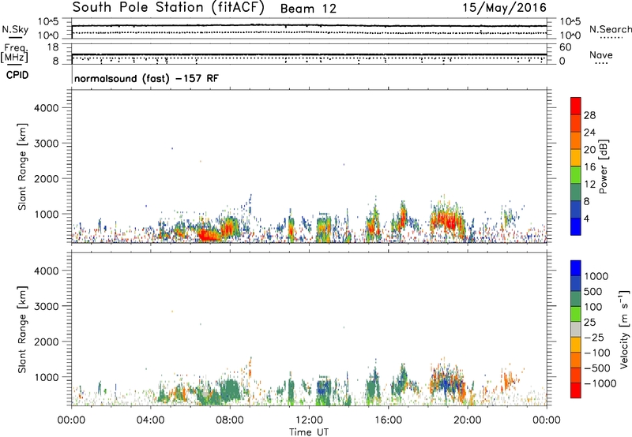The image size is (632, 437).
Task: Click 'normalsound (fast) -157 RF' text
Action: click(x=146, y=78)
